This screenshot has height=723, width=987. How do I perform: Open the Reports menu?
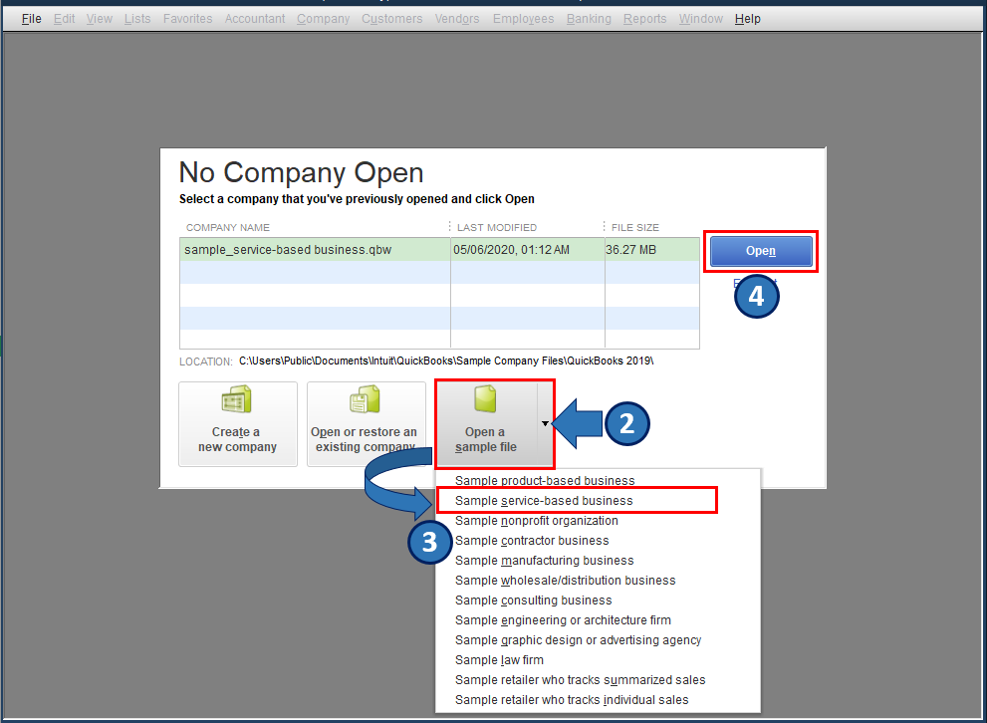644,19
